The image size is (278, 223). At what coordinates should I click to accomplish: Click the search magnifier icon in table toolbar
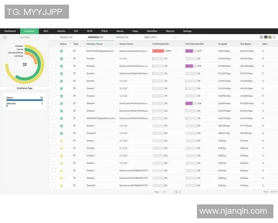click(x=274, y=37)
